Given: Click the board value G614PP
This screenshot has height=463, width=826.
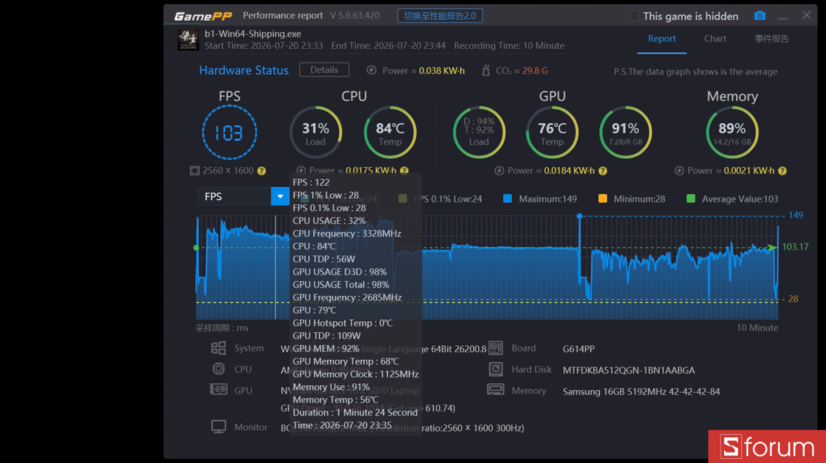Looking at the screenshot, I should (579, 349).
